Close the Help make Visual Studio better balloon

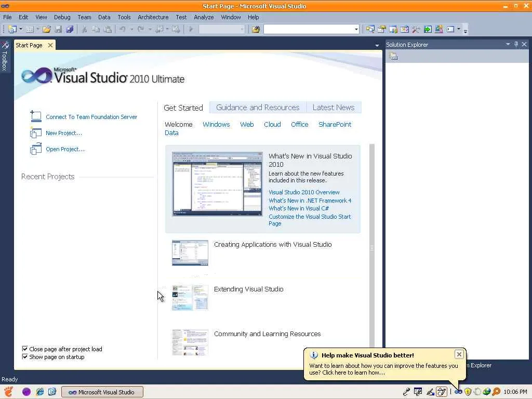coord(459,354)
